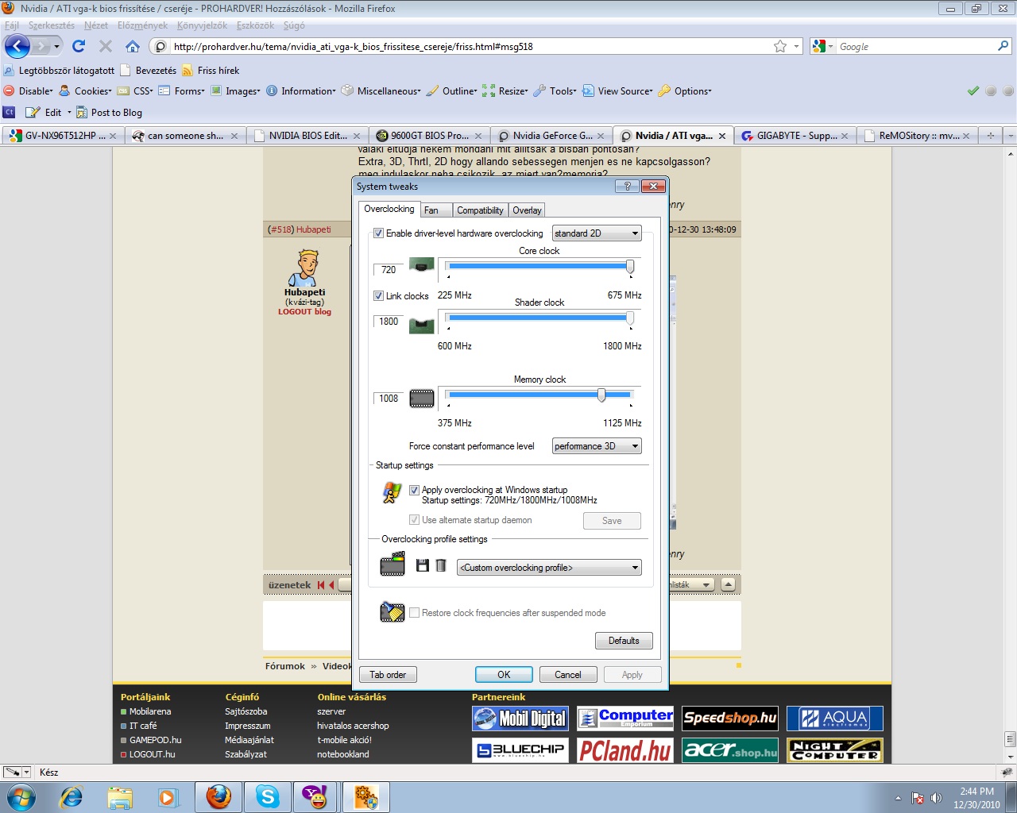Image resolution: width=1017 pixels, height=813 pixels.
Task: Switch to Overlay tab
Action: [x=527, y=210]
